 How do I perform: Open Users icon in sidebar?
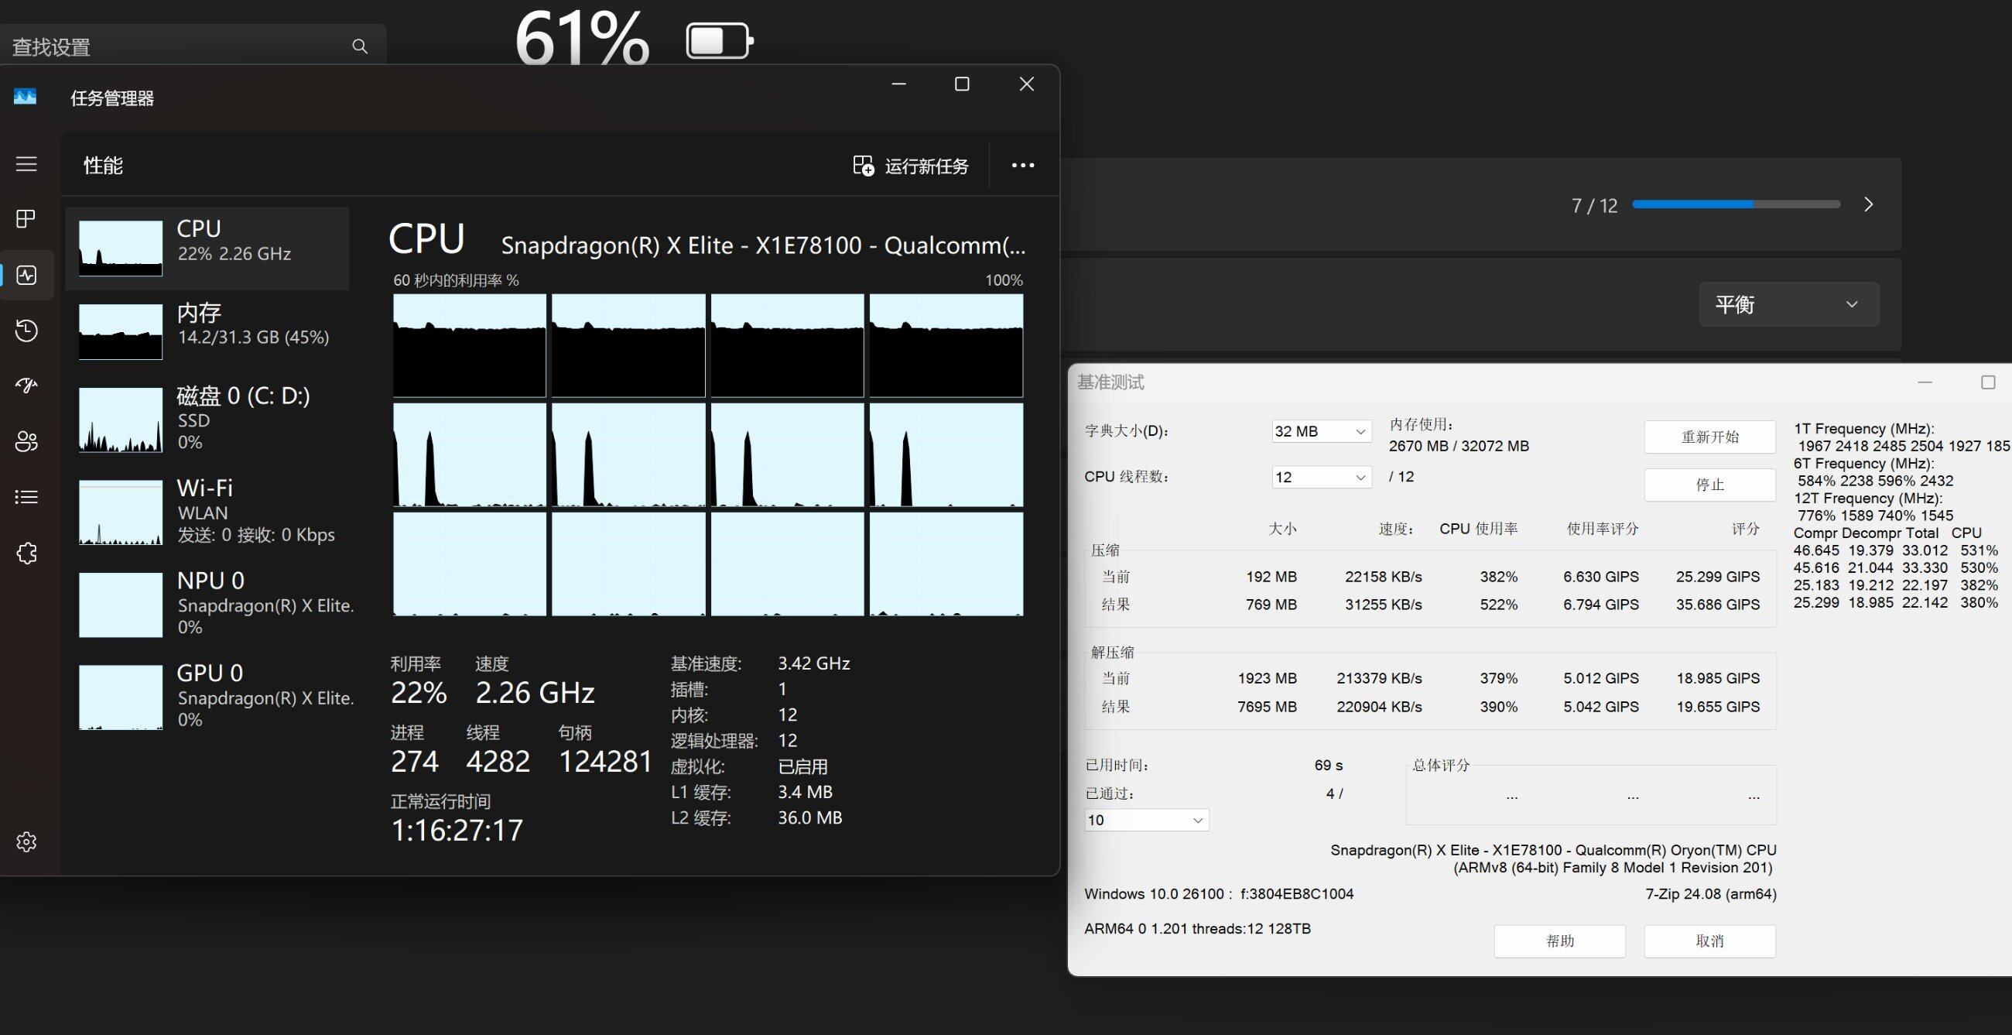click(26, 441)
